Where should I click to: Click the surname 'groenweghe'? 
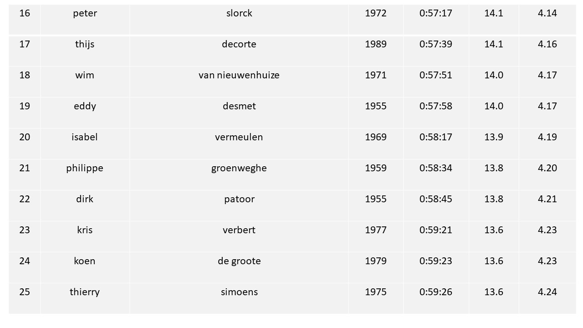click(x=239, y=168)
